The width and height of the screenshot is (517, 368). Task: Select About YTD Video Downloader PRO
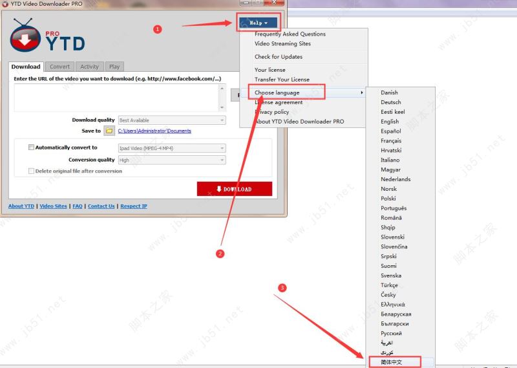(x=303, y=122)
